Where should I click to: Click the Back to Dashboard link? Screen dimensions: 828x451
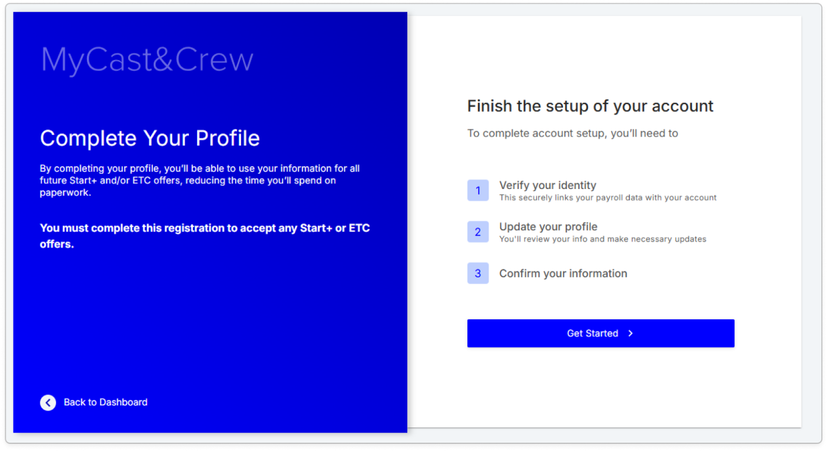tap(105, 402)
